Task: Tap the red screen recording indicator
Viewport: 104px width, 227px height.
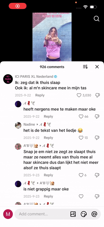Action: (x=17, y=6)
